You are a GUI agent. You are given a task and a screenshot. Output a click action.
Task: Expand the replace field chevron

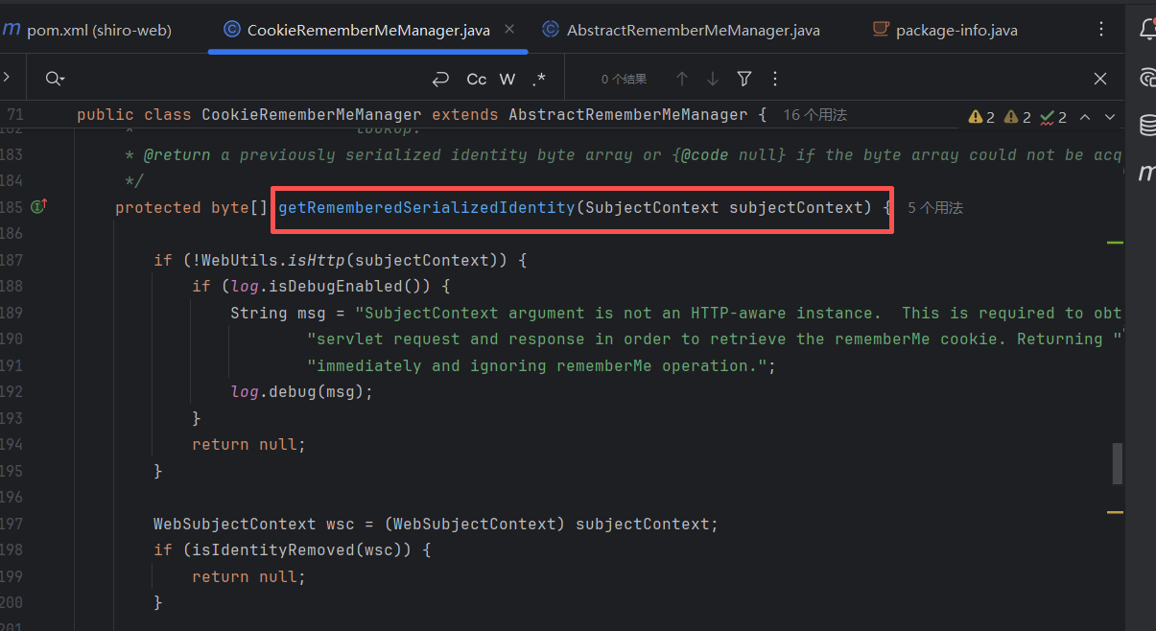tap(6, 79)
